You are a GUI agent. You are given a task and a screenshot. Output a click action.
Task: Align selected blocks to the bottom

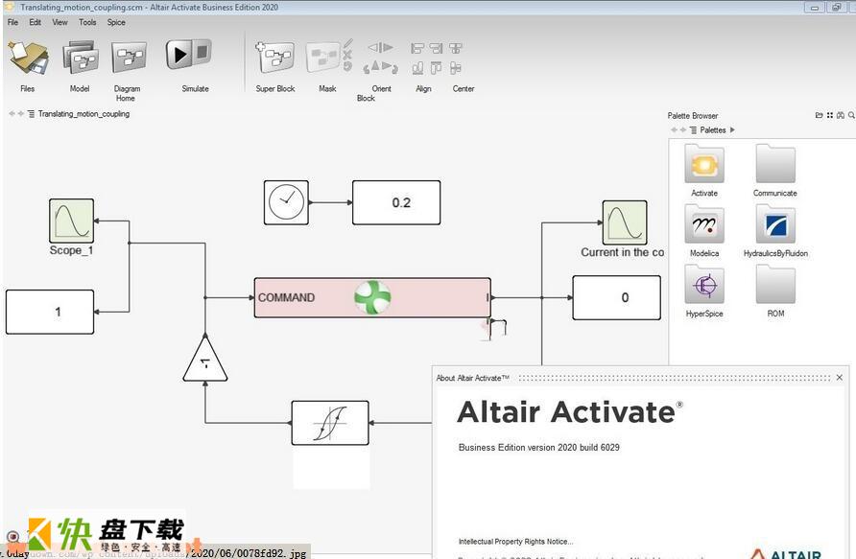pos(417,68)
